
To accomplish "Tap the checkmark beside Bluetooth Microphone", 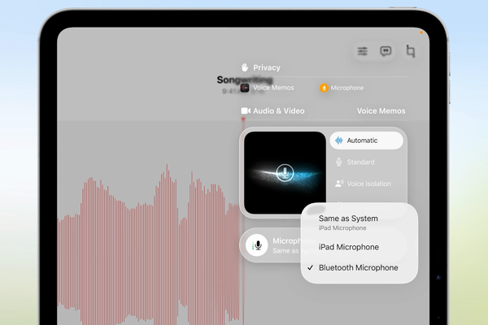I will click(x=311, y=267).
